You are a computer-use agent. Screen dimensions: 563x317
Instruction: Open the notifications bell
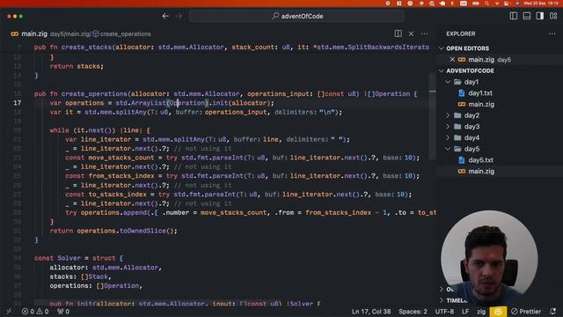(x=553, y=311)
